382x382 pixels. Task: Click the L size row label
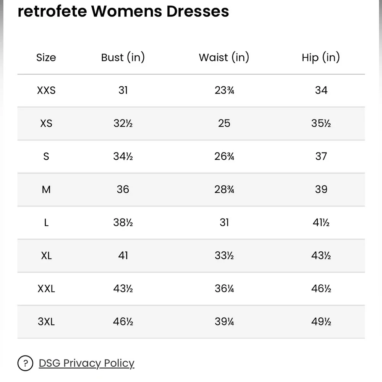[x=46, y=222]
